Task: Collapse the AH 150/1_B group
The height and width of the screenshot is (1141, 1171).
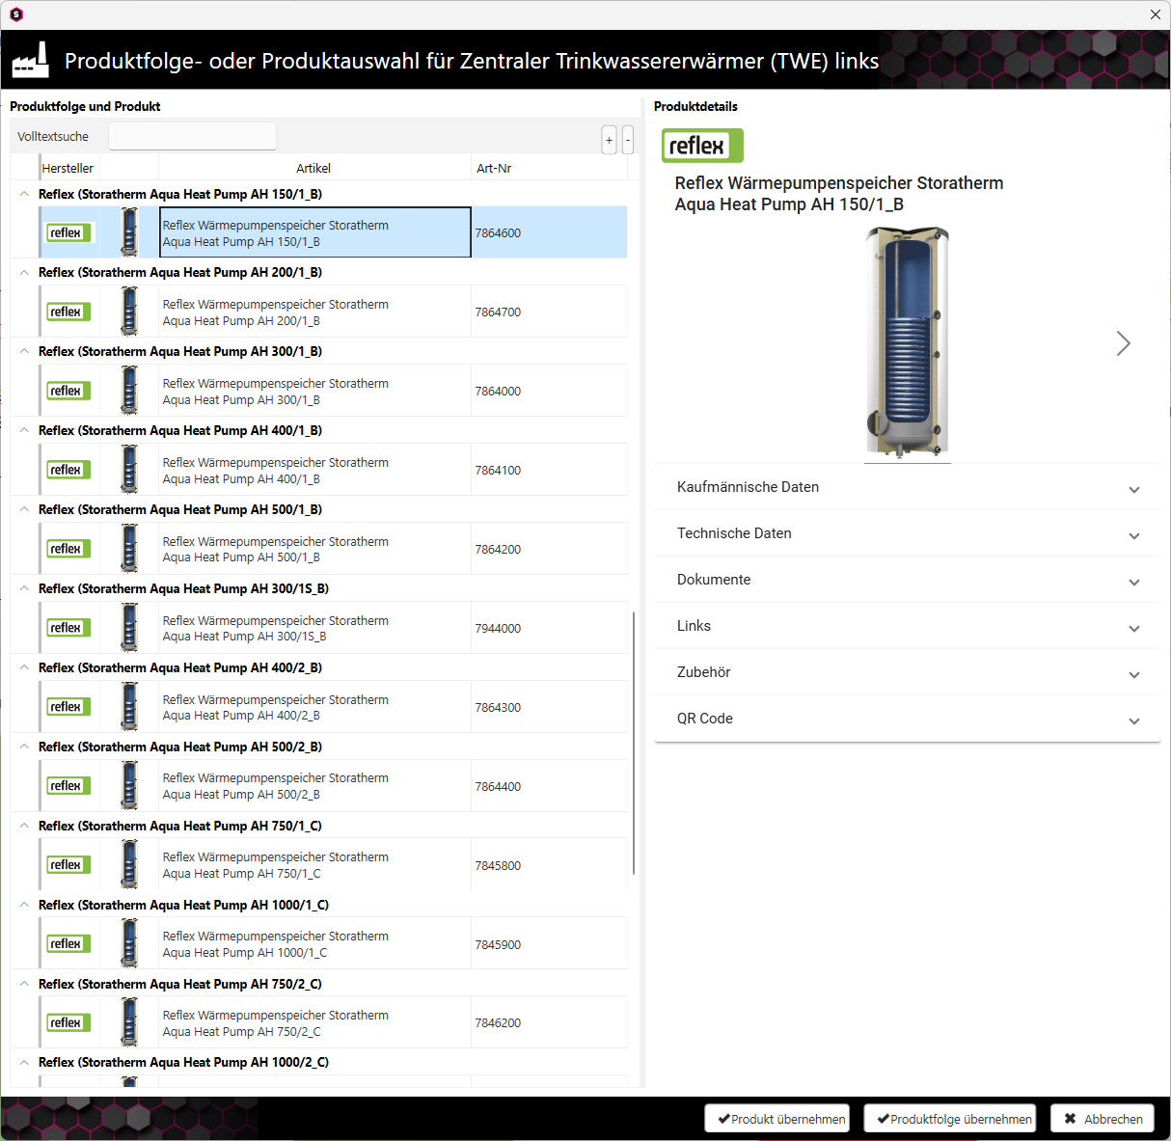Action: click(x=24, y=194)
